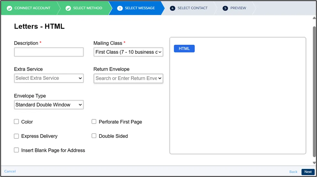Click into the Description input field

click(49, 52)
